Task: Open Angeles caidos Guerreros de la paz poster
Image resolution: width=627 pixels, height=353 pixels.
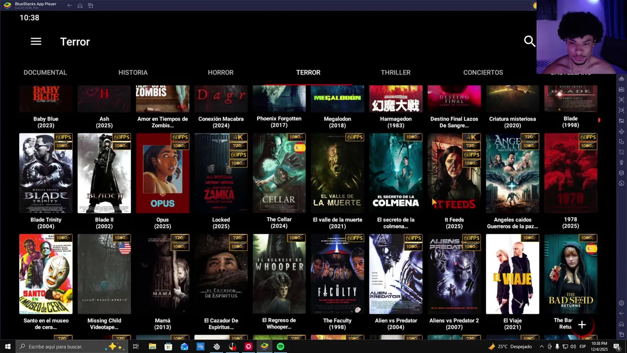Action: [512, 173]
